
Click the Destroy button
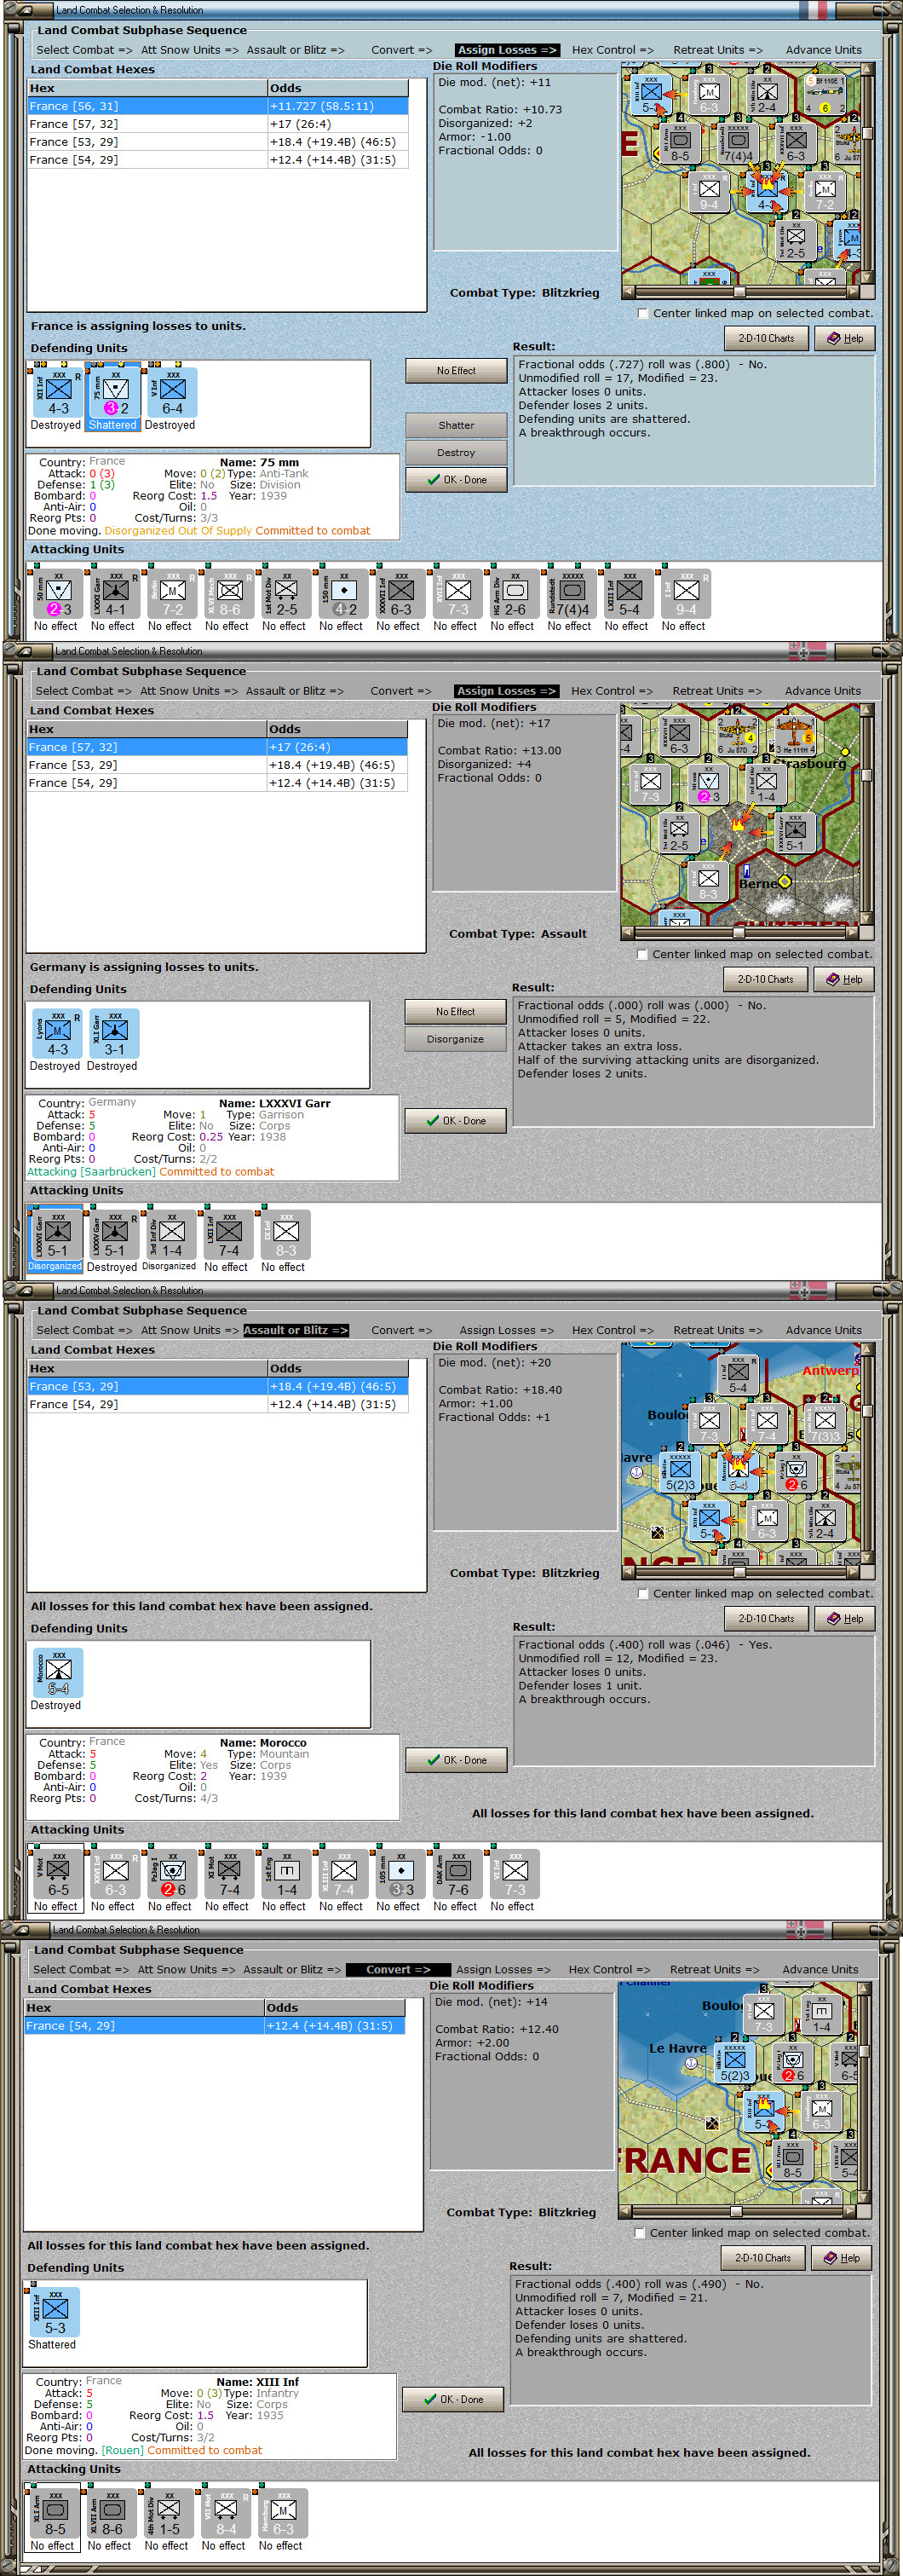(x=457, y=452)
